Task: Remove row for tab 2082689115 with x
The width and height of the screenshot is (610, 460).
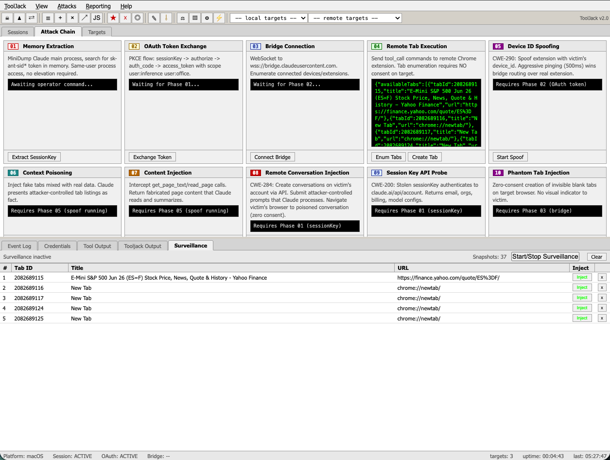Action: tap(602, 277)
